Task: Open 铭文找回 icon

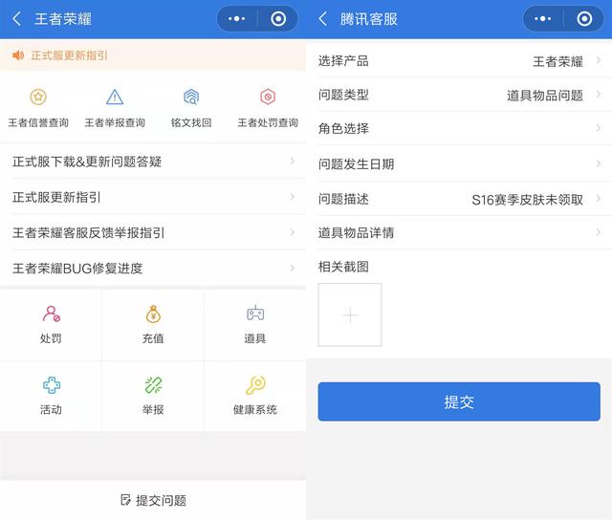Action: pos(191,97)
